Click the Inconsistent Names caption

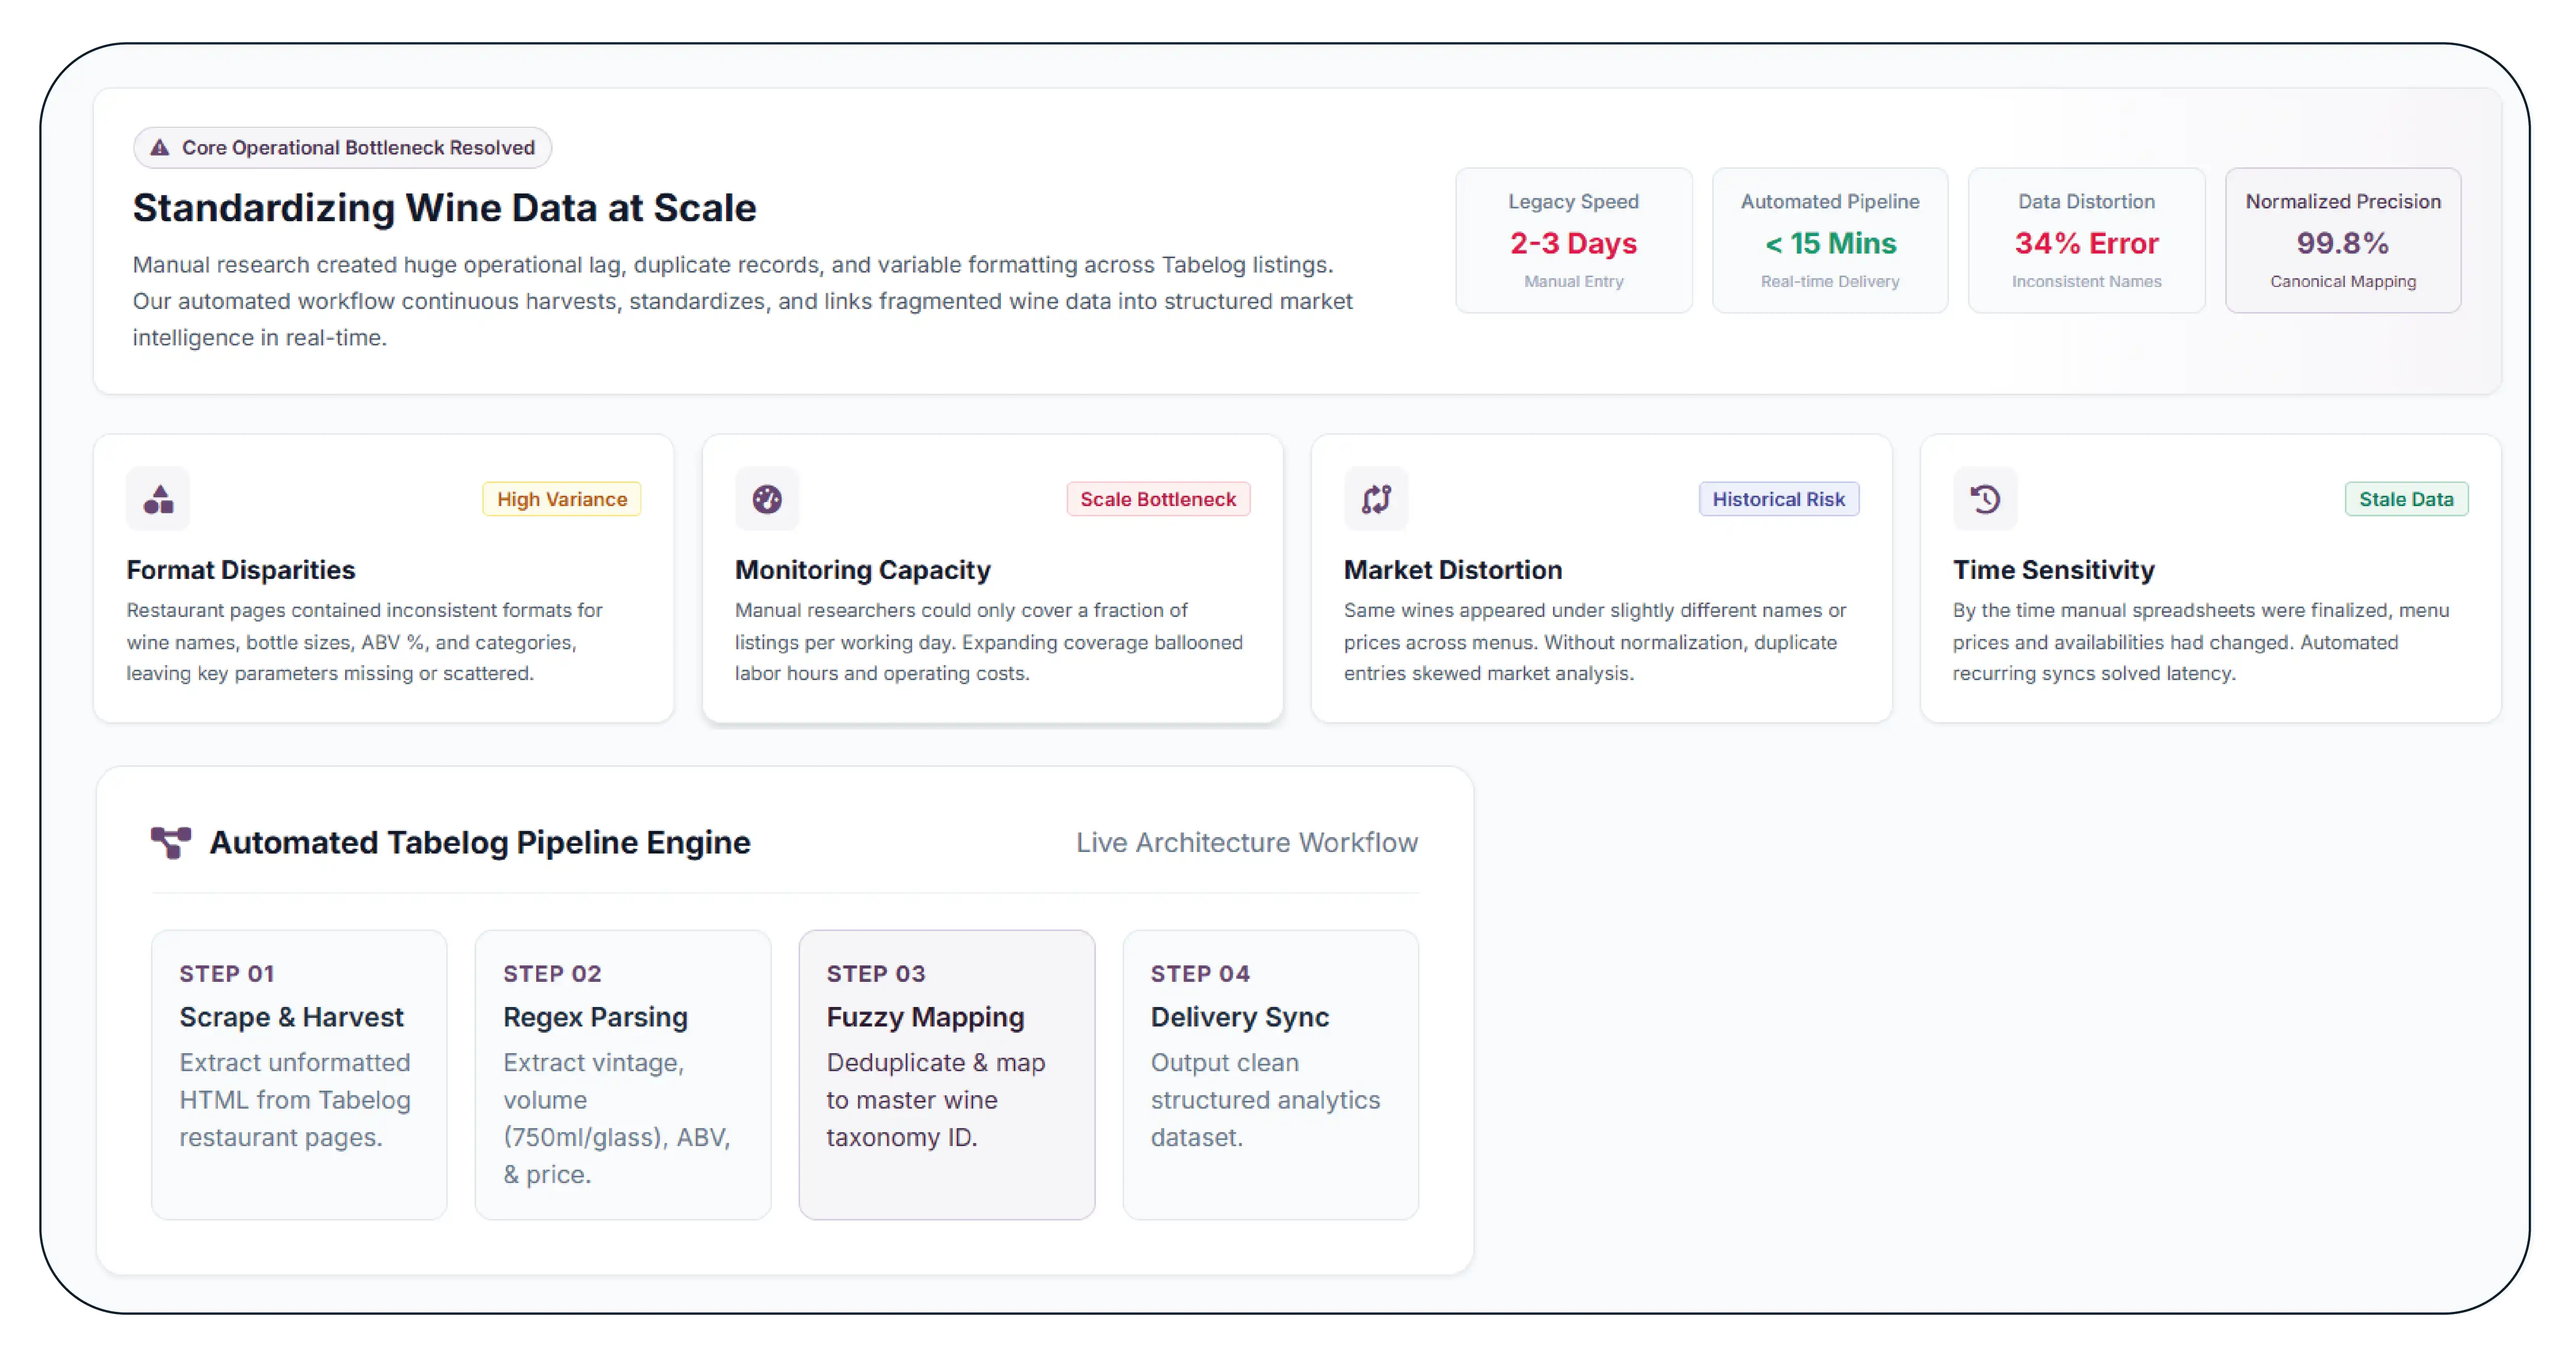pos(2086,282)
